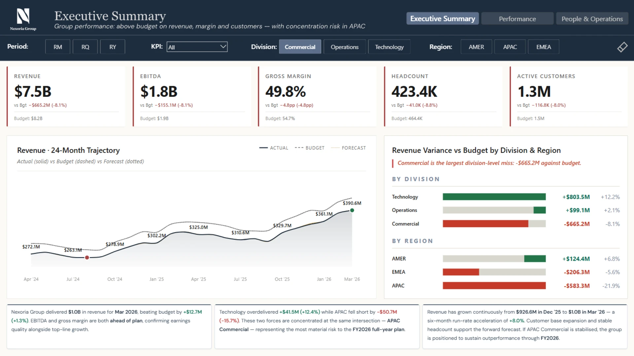The height and width of the screenshot is (356, 634).
Task: Toggle the Commercial division filter
Action: 300,47
